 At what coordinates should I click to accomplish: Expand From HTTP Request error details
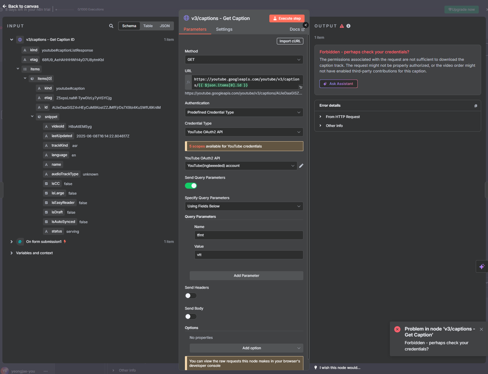(x=321, y=117)
